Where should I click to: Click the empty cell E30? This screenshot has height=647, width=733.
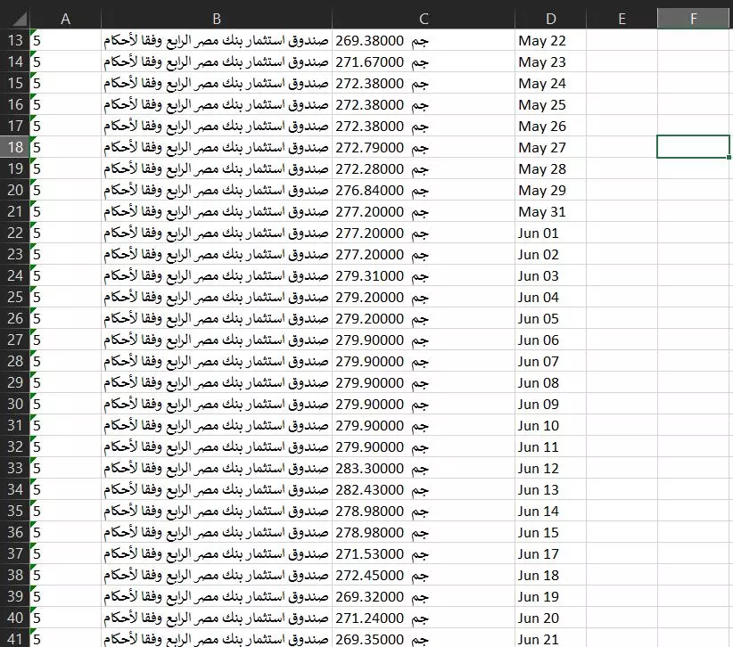click(x=622, y=404)
